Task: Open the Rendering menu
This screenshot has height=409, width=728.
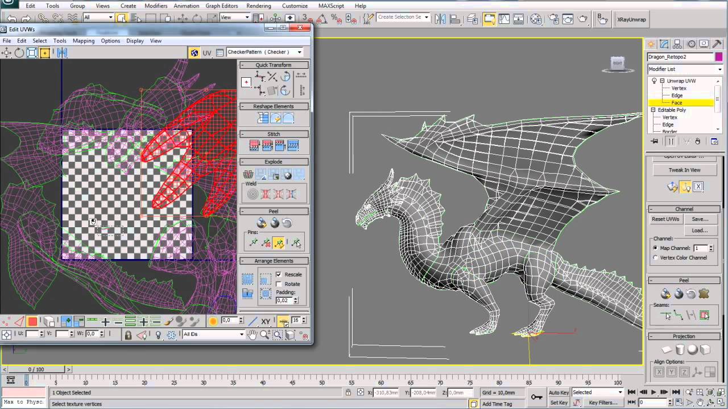Action: coord(259,6)
